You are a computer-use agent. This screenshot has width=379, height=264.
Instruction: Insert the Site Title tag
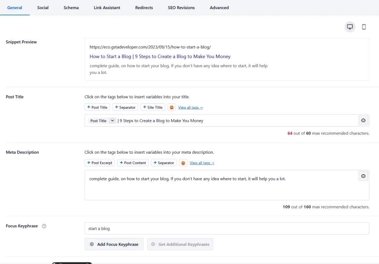pyautogui.click(x=153, y=107)
